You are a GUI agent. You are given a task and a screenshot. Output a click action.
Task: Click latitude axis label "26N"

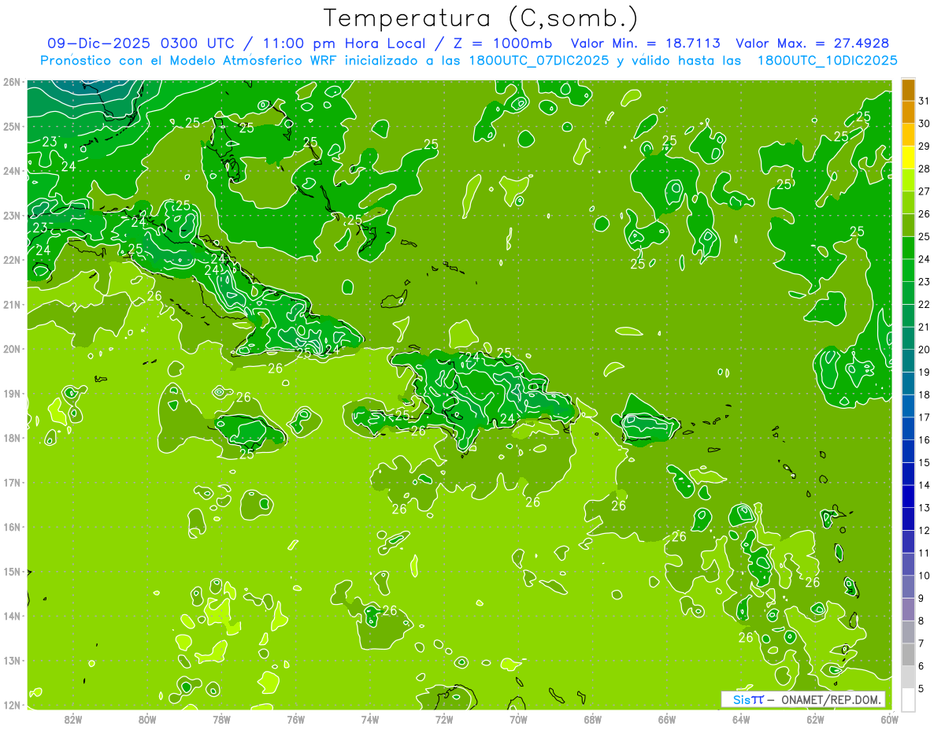[11, 82]
